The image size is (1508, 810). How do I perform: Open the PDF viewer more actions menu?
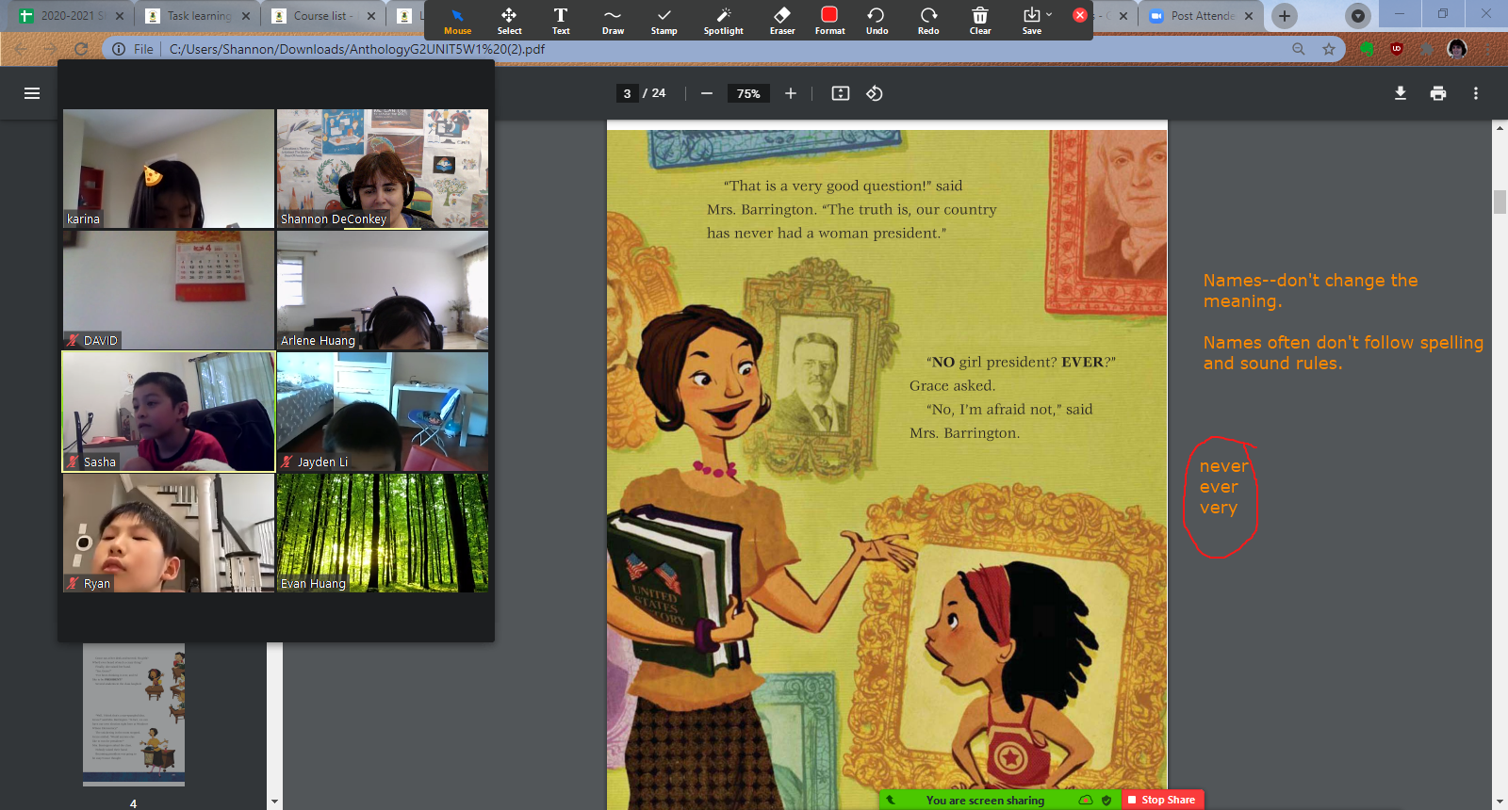click(x=1476, y=93)
